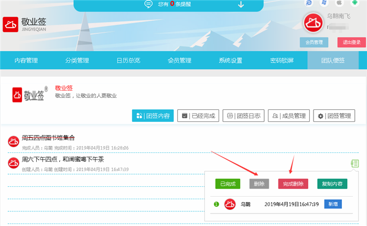Click the Apple client icon
The width and height of the screenshot is (367, 226).
(x=339, y=3)
